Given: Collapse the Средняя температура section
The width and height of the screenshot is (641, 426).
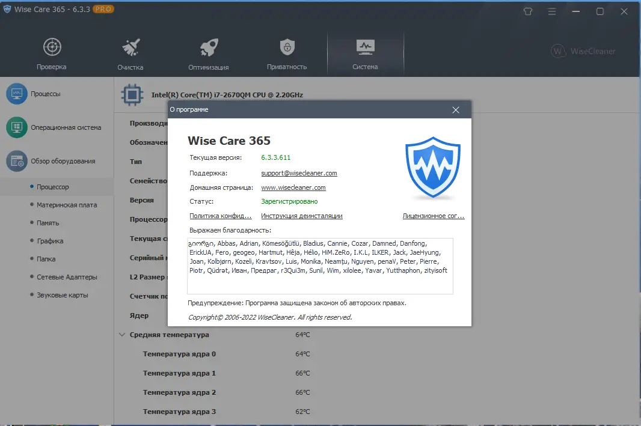Looking at the screenshot, I should point(122,334).
